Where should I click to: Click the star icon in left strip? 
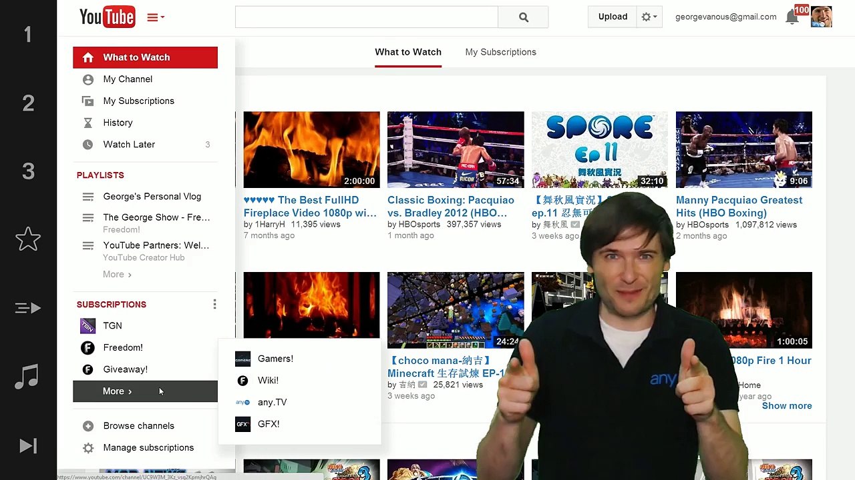point(28,239)
